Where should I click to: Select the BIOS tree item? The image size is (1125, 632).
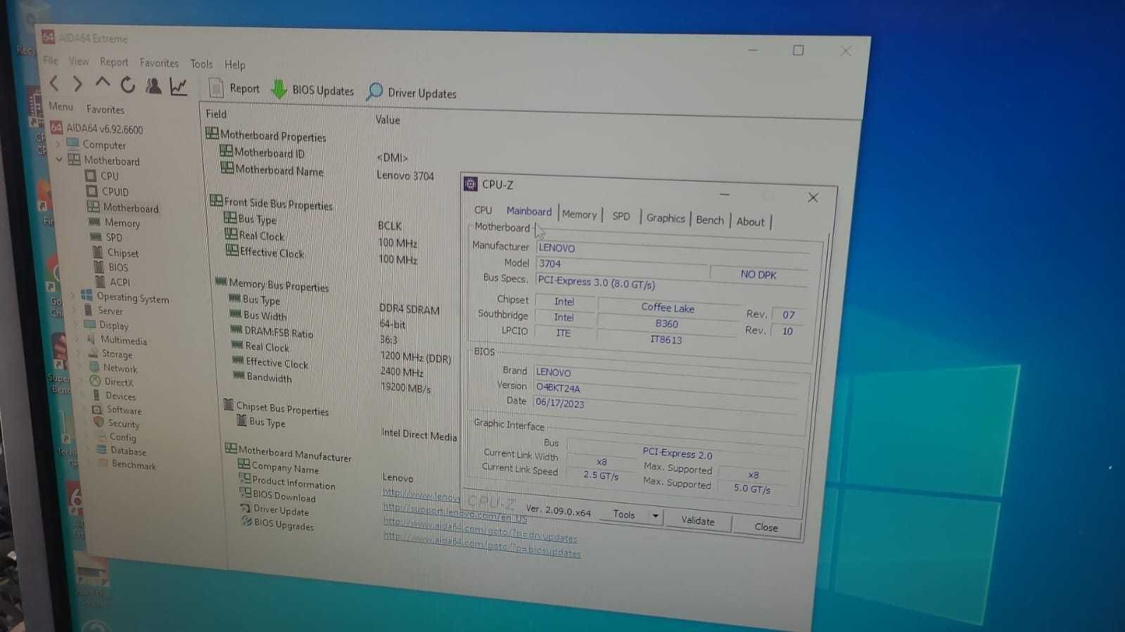111,267
